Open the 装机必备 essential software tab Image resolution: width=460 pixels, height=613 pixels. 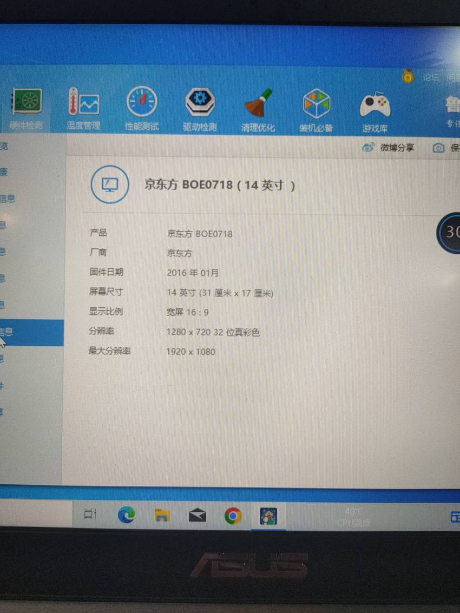point(316,110)
